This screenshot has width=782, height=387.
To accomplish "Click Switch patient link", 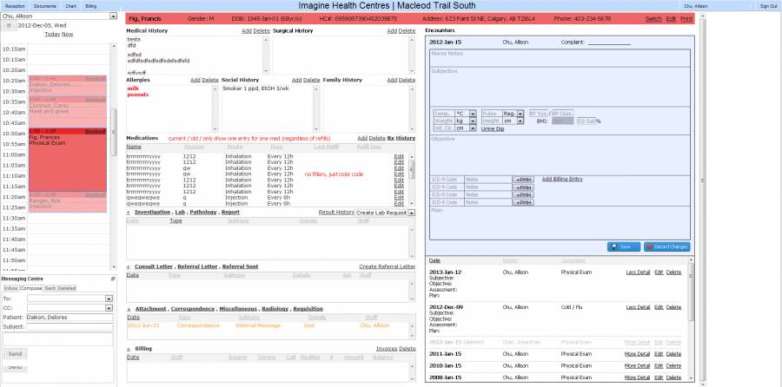I will 653,19.
